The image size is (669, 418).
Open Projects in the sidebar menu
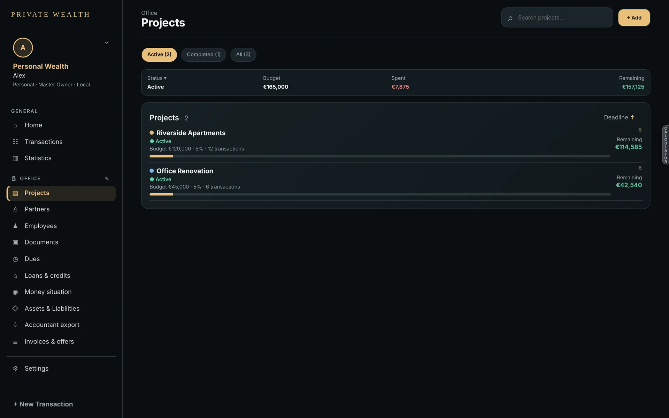(x=61, y=193)
